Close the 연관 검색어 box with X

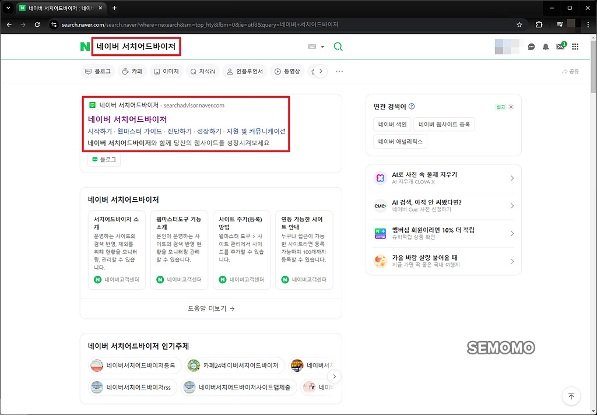point(511,107)
